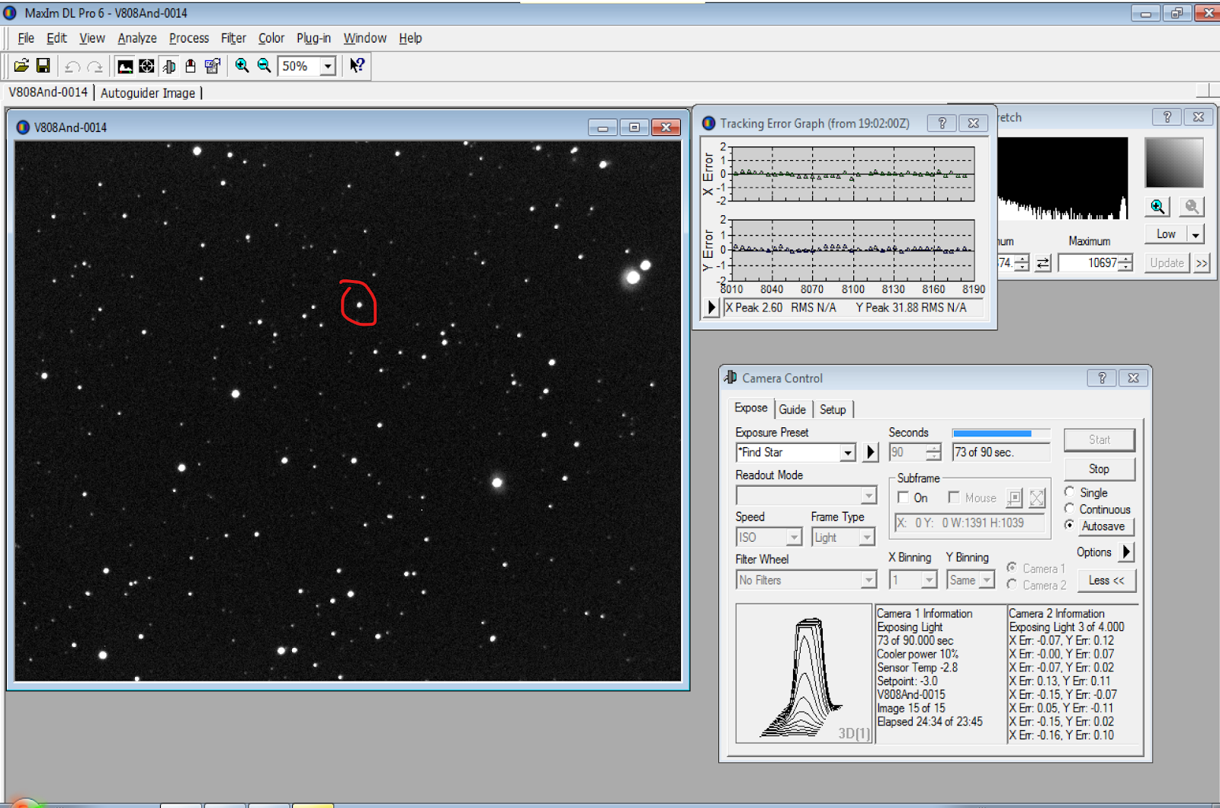Open the Analyze menu
Viewport: 1220px width, 808px height.
pyautogui.click(x=137, y=38)
